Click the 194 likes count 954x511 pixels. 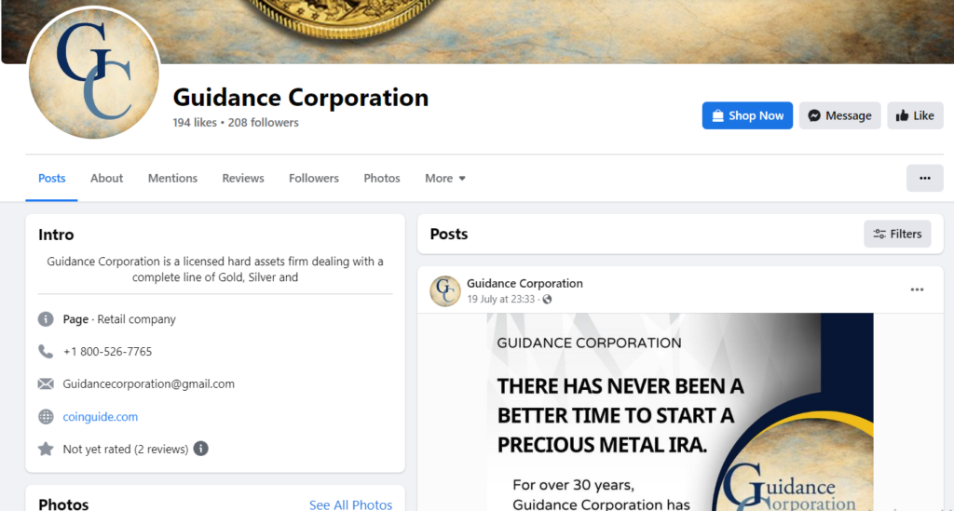(x=195, y=122)
